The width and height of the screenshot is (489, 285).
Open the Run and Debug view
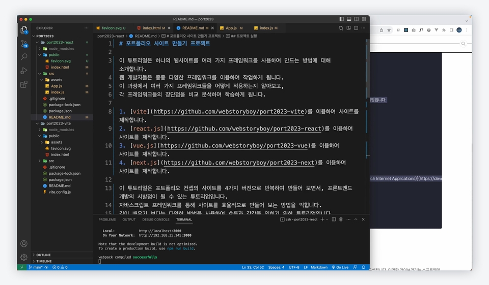24,71
